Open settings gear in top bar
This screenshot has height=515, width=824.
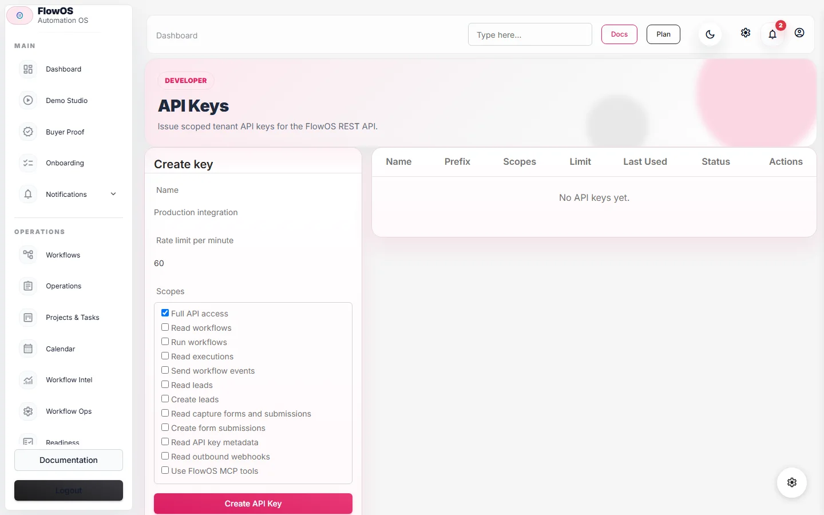(x=746, y=33)
